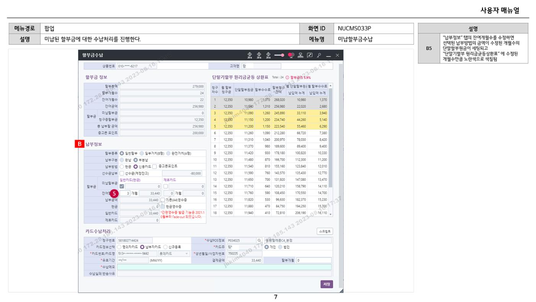Select 신용카드 as the payment method
The image size is (536, 302).
click(x=135, y=167)
